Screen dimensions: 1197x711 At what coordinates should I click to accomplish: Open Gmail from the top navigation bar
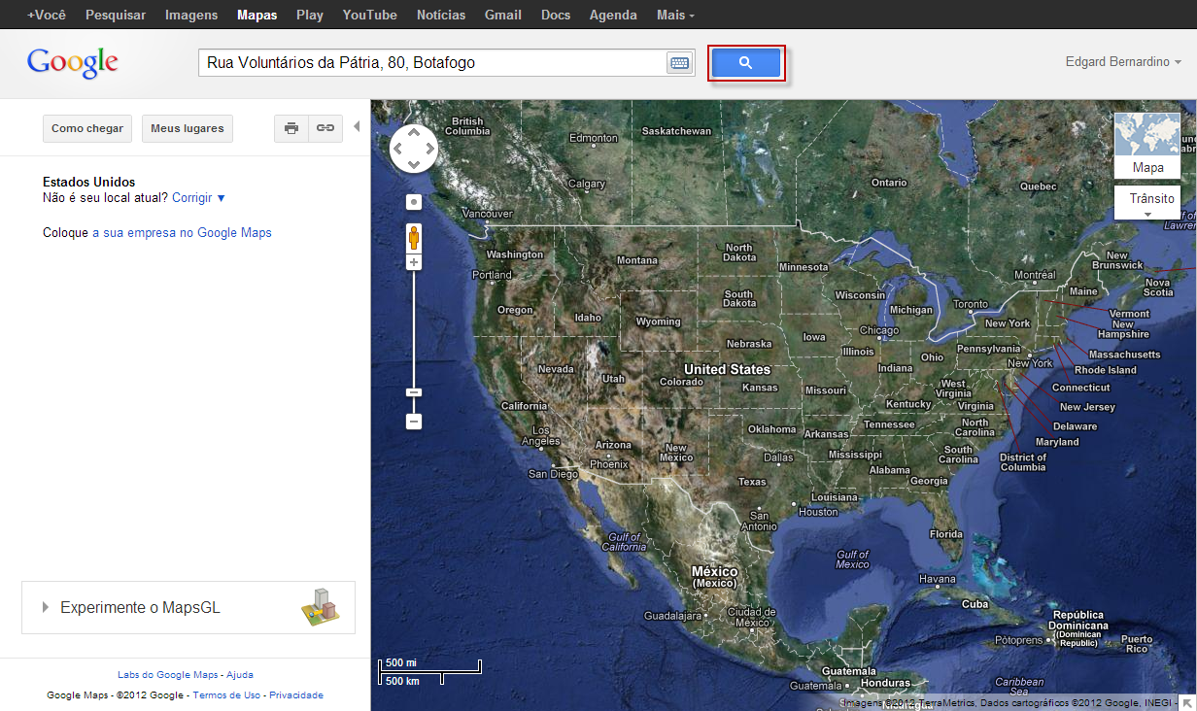point(502,15)
